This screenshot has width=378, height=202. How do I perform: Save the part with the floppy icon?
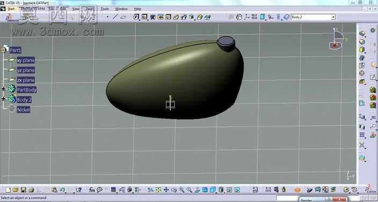(24, 190)
